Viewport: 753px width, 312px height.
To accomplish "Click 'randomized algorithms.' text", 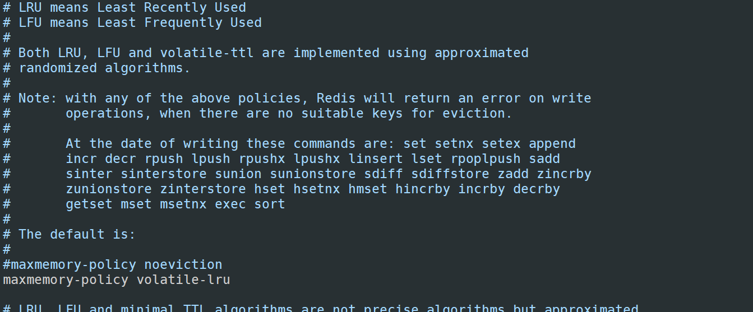I will pos(105,68).
